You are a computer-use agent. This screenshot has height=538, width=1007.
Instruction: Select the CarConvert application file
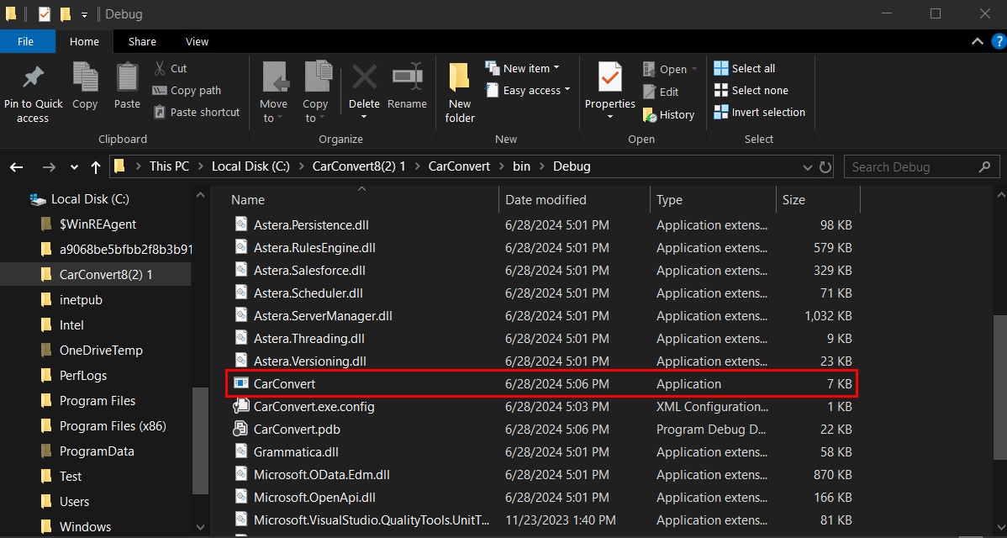click(284, 384)
